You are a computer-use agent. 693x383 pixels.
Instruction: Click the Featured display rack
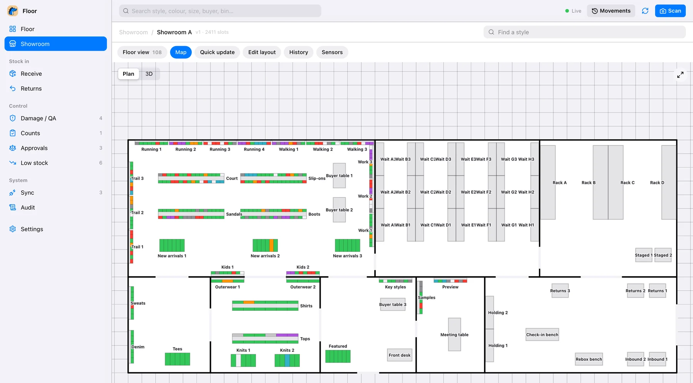(338, 356)
